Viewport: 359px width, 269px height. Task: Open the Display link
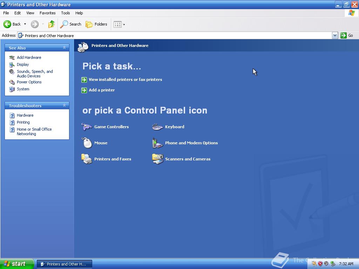click(23, 64)
